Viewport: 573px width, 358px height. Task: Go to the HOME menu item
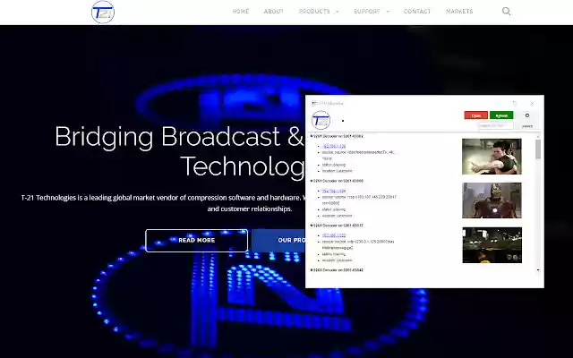click(241, 12)
